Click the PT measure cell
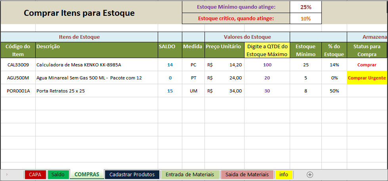 click(x=193, y=78)
